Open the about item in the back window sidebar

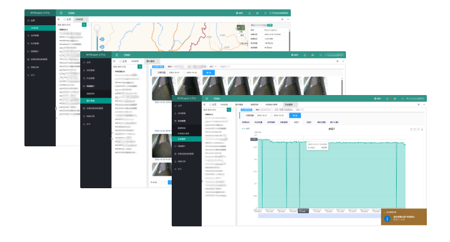[x=40, y=75]
